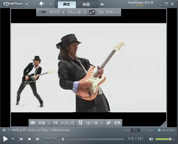Click the フル スクリーン label
Viewport: 178px width, 144px height.
pos(109,12)
